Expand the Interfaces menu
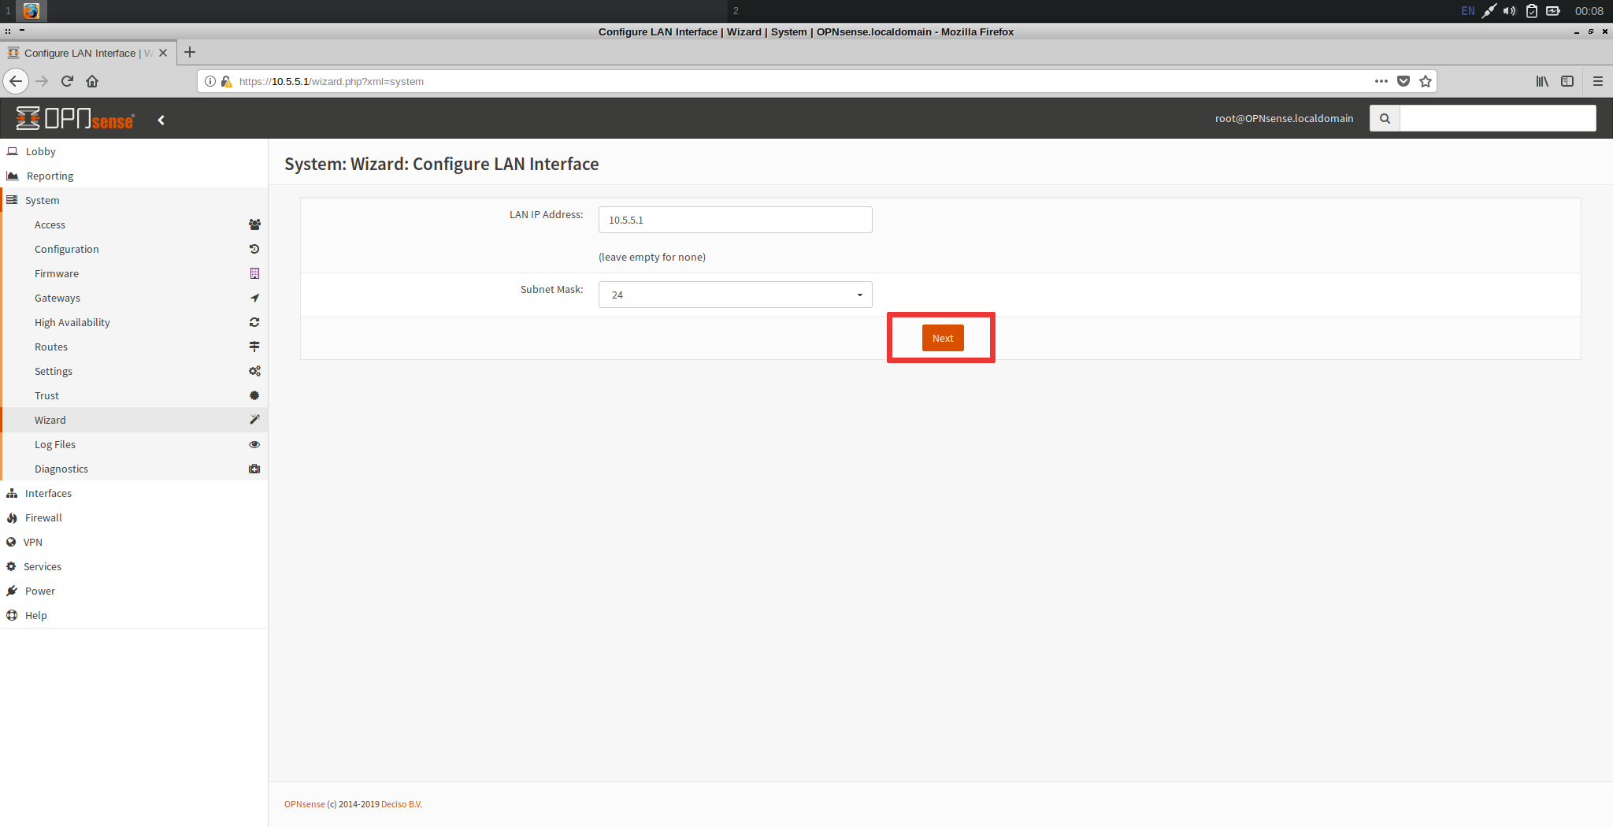Viewport: 1613px width, 827px height. tap(134, 493)
